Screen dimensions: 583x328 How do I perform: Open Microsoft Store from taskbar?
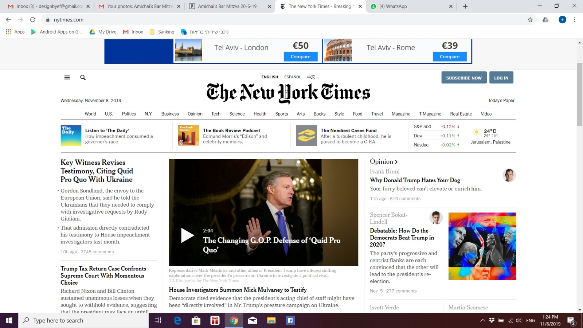pos(196,320)
